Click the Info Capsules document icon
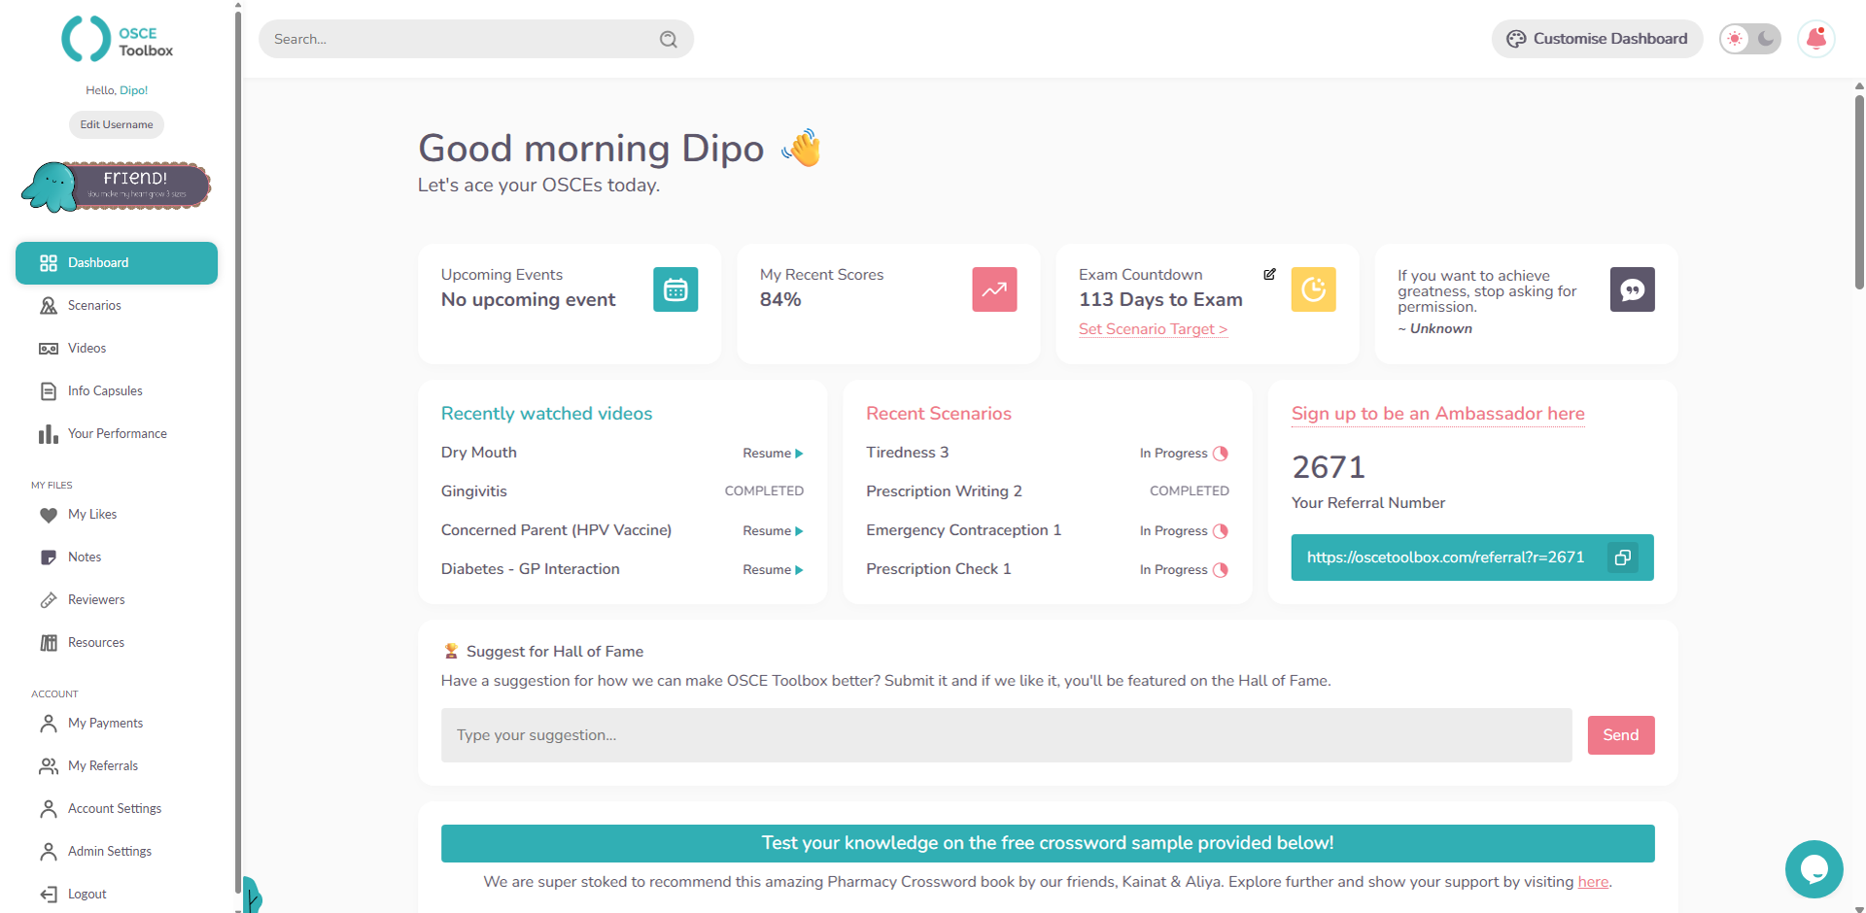1866x913 pixels. point(49,391)
